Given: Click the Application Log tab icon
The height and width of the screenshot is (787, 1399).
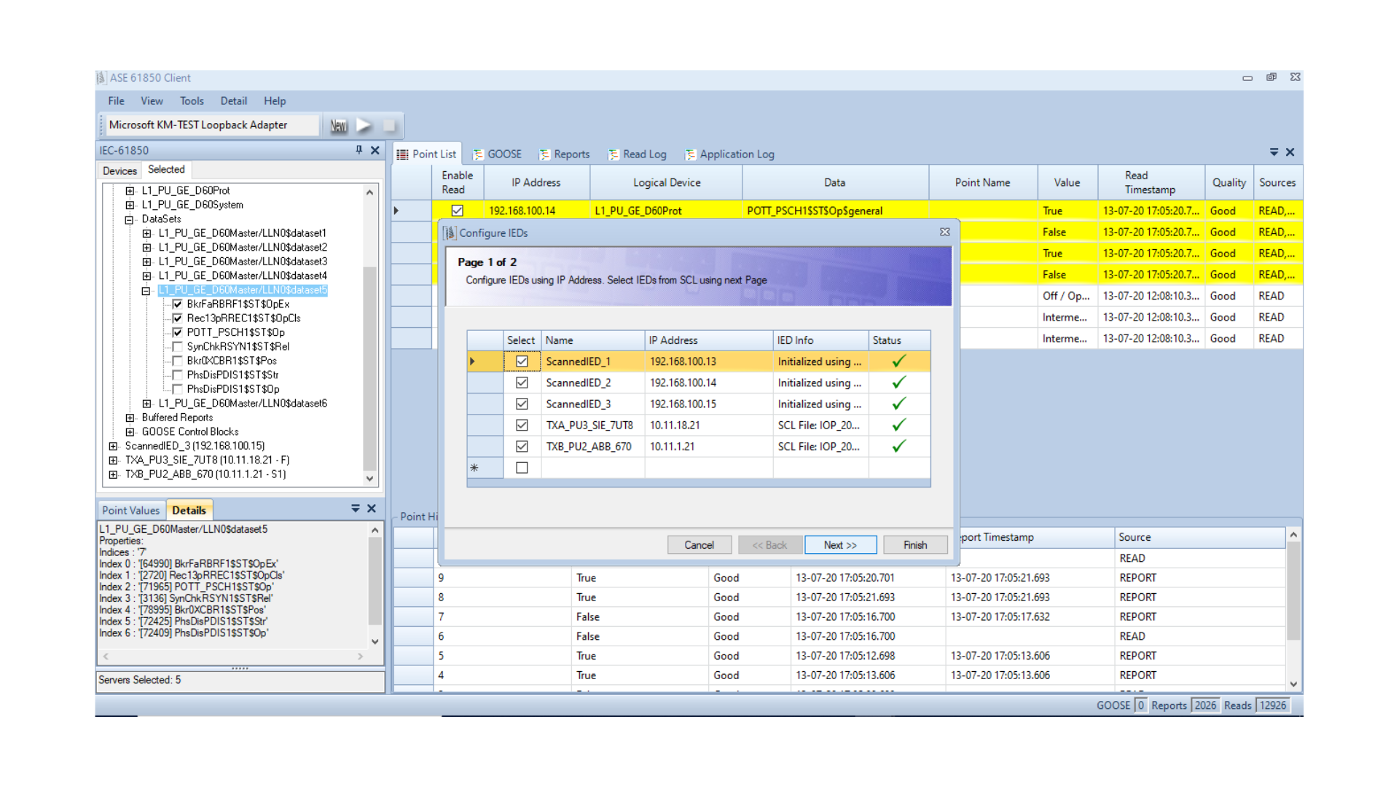Looking at the screenshot, I should tap(690, 154).
